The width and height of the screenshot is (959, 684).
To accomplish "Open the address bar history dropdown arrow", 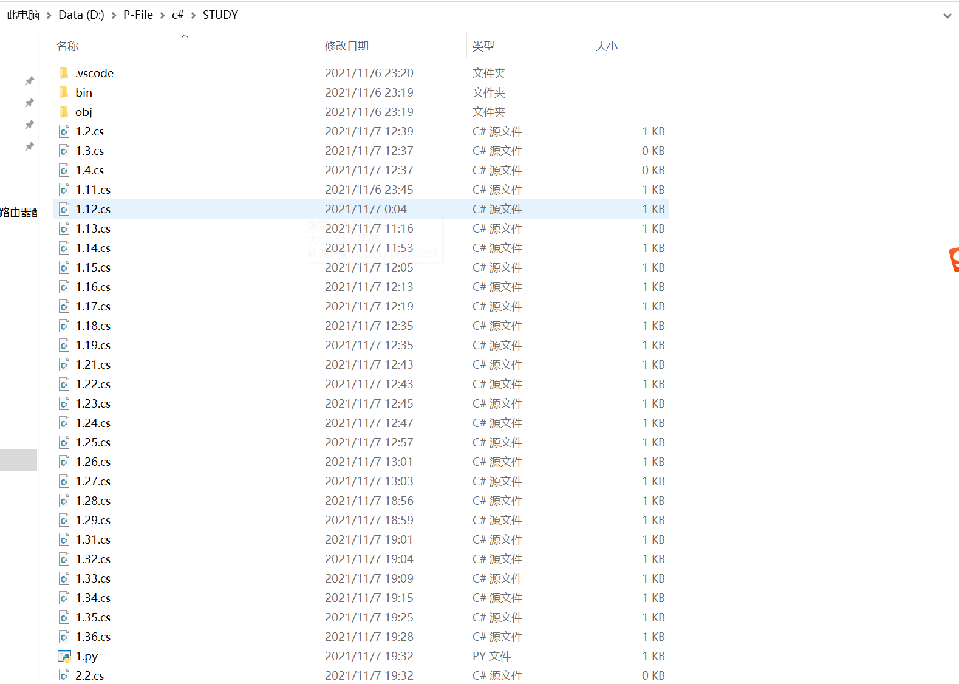I will click(947, 16).
